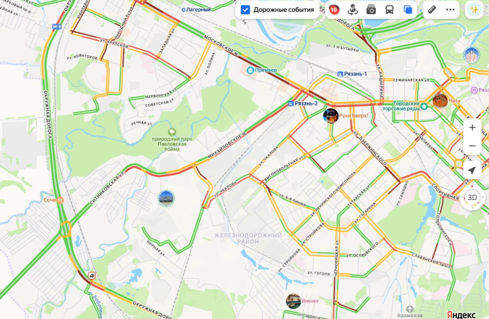Select the ruler distance tool
The image size is (489, 319).
[x=432, y=10]
